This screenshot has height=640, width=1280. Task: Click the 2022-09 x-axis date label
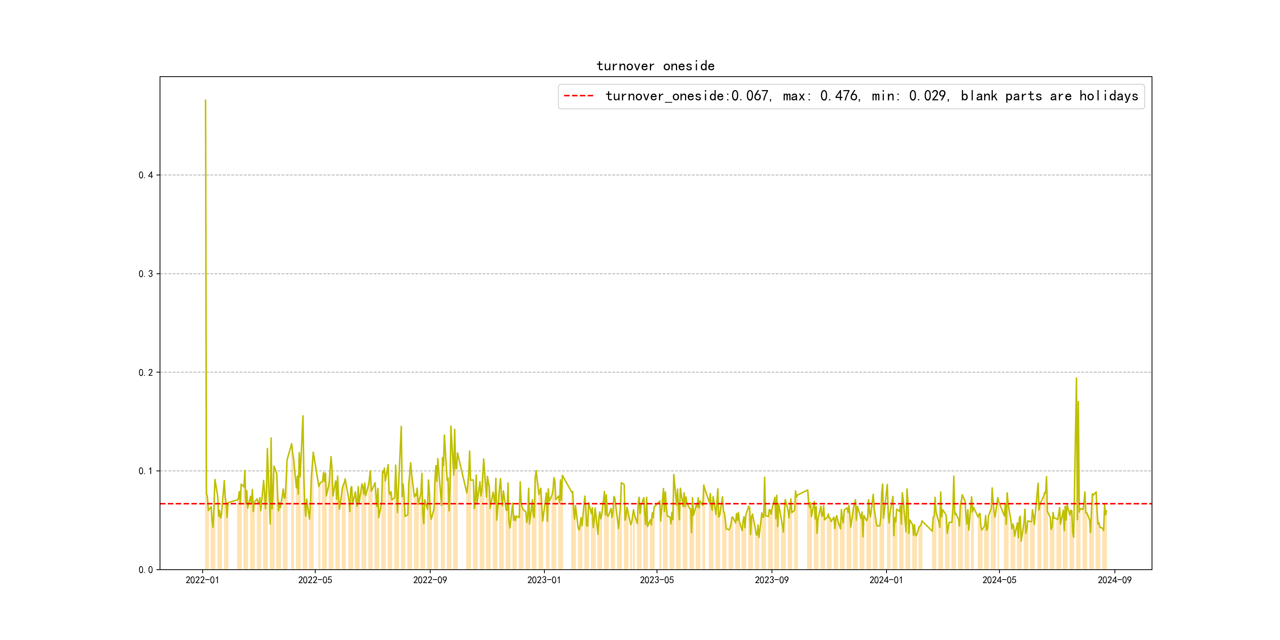pyautogui.click(x=430, y=580)
